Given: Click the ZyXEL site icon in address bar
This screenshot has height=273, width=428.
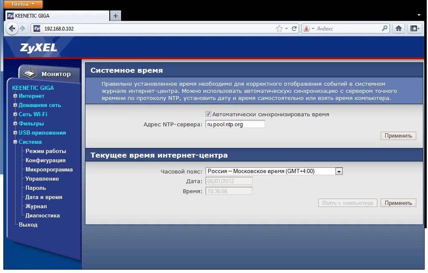Looking at the screenshot, I should click(37, 28).
